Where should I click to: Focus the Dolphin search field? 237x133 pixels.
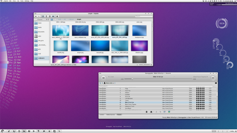pyautogui.click(x=144, y=16)
